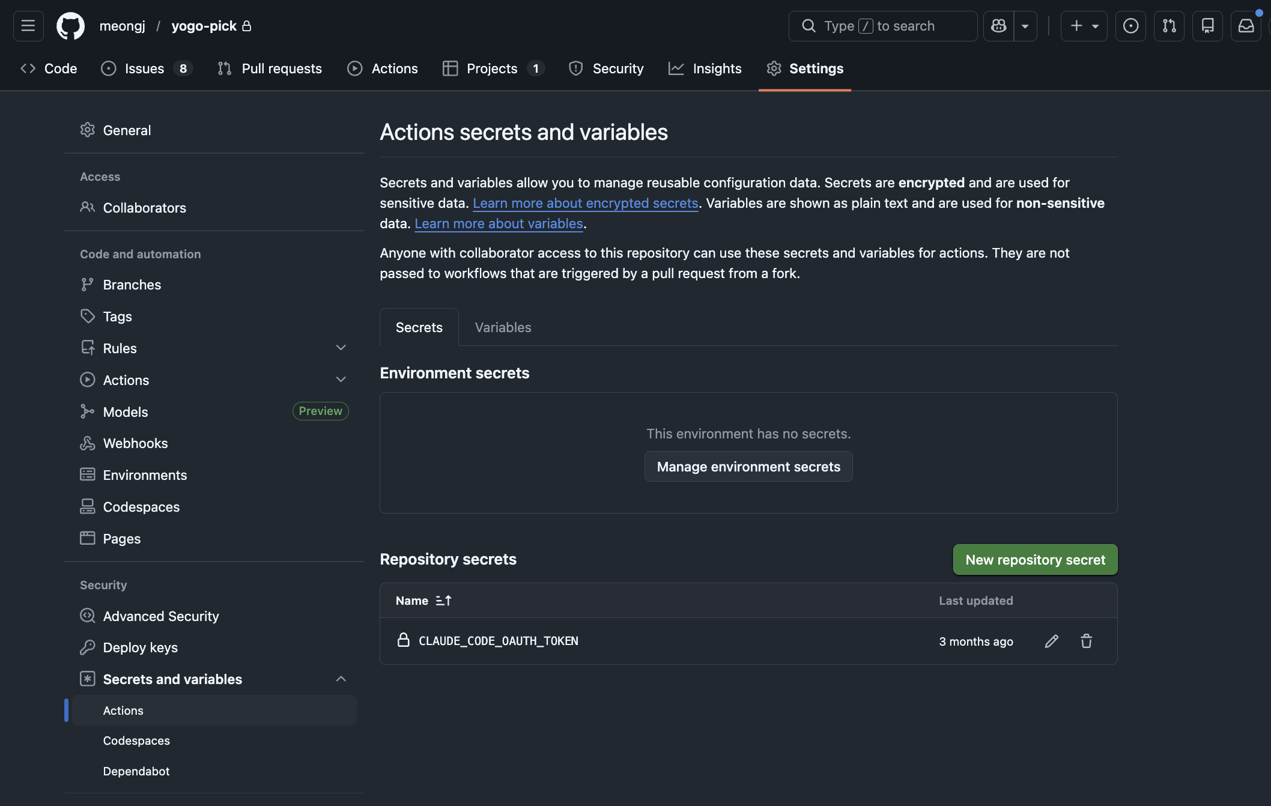Open the hamburger navigation menu

(28, 26)
